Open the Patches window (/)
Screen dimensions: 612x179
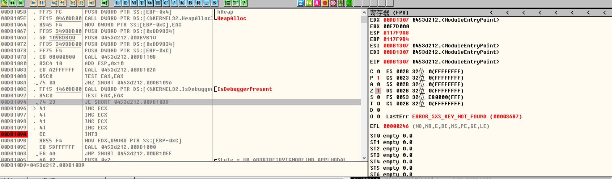click(174, 3)
